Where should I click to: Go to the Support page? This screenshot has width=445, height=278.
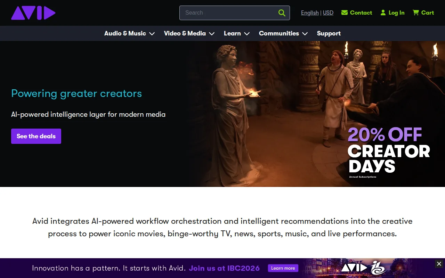point(329,33)
